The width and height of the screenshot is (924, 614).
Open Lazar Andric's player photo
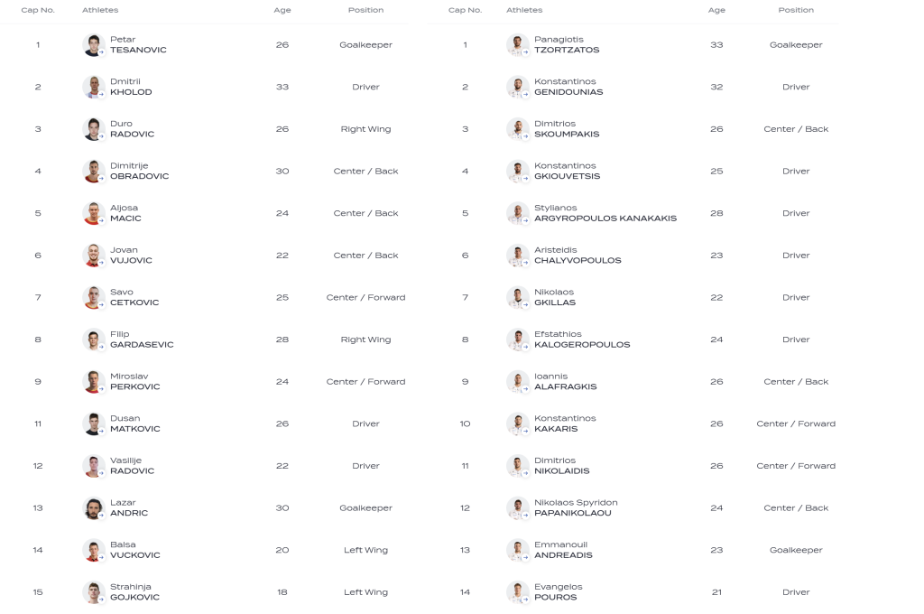pos(93,507)
